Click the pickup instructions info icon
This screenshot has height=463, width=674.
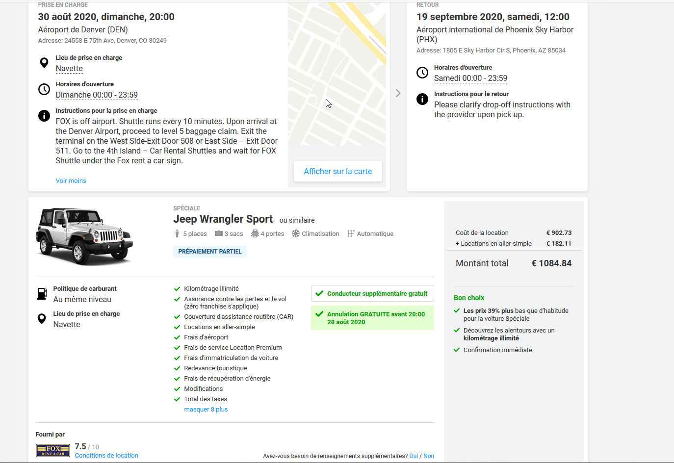click(x=44, y=116)
